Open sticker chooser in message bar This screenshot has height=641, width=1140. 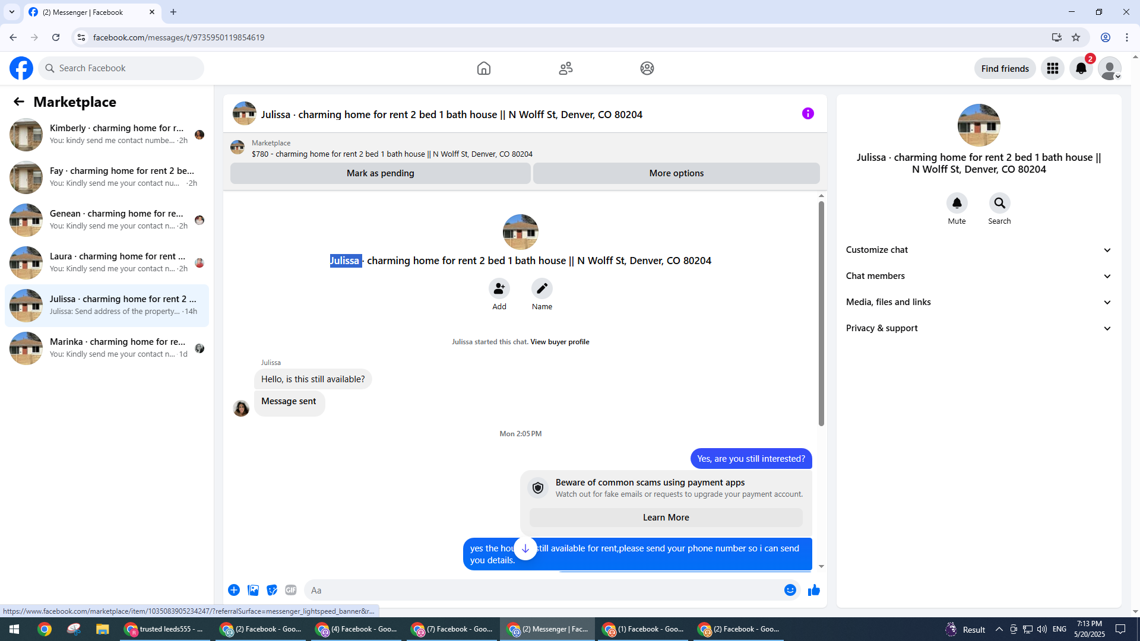[272, 590]
